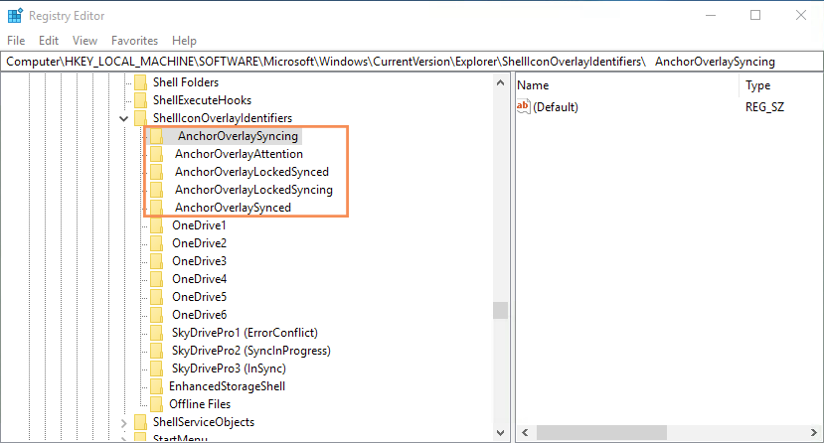Click the tree pane scroll up arrow
Screen dimensions: 824x443
click(x=500, y=82)
